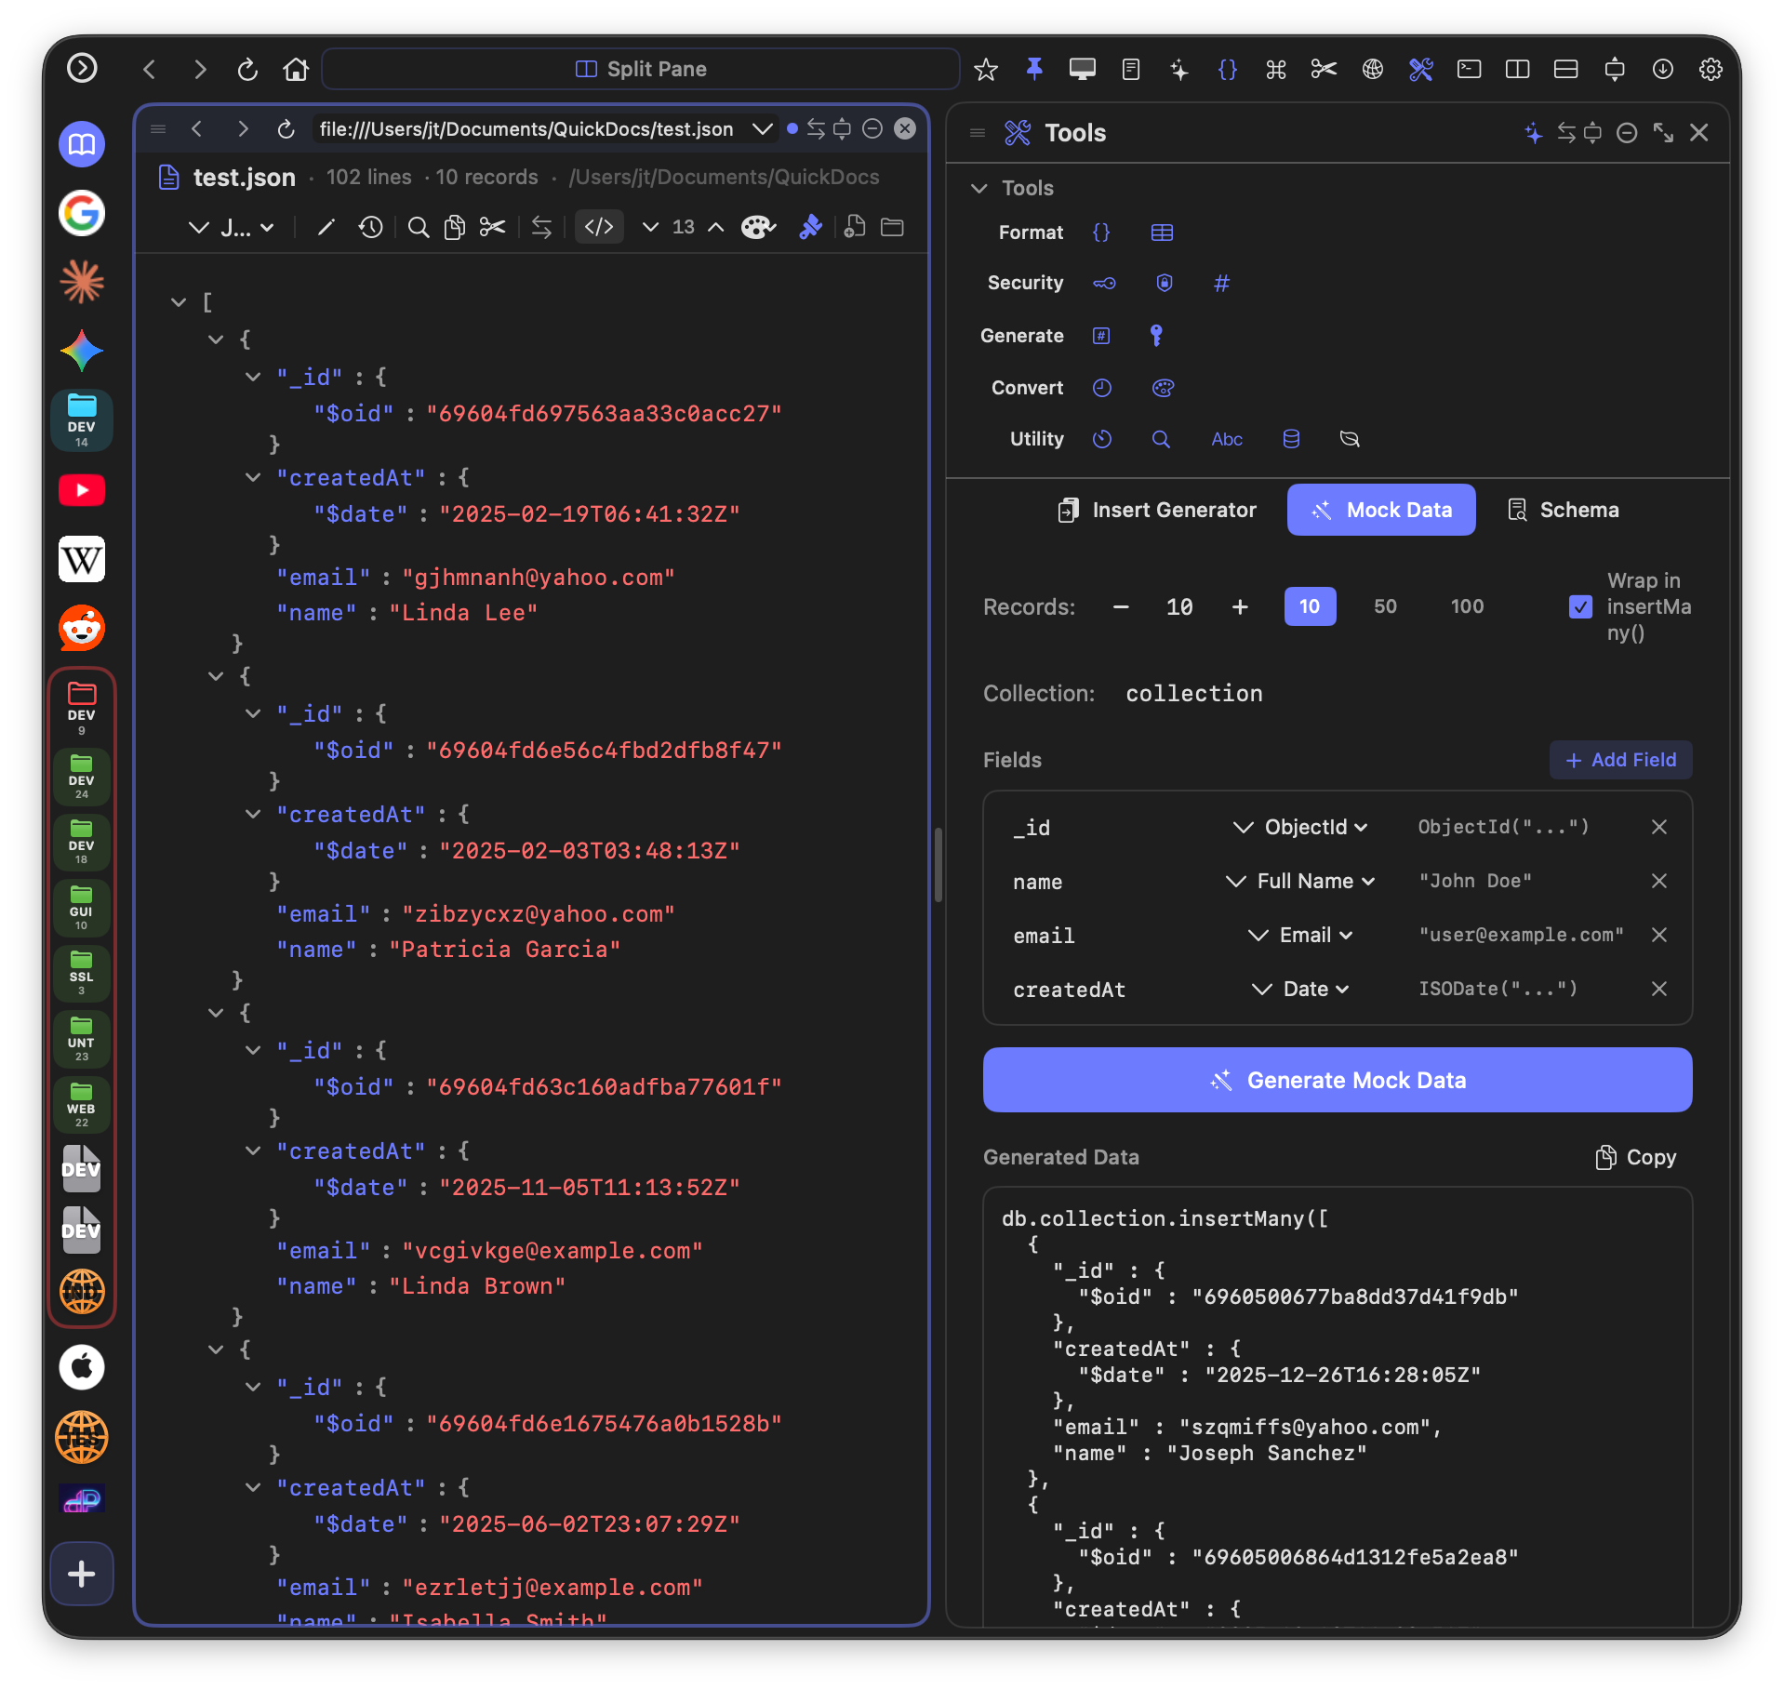
Task: Switch record count to 50
Action: coord(1385,606)
